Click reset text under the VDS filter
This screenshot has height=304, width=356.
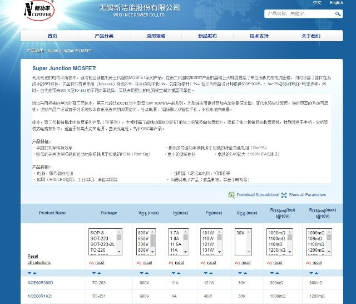(x=147, y=263)
